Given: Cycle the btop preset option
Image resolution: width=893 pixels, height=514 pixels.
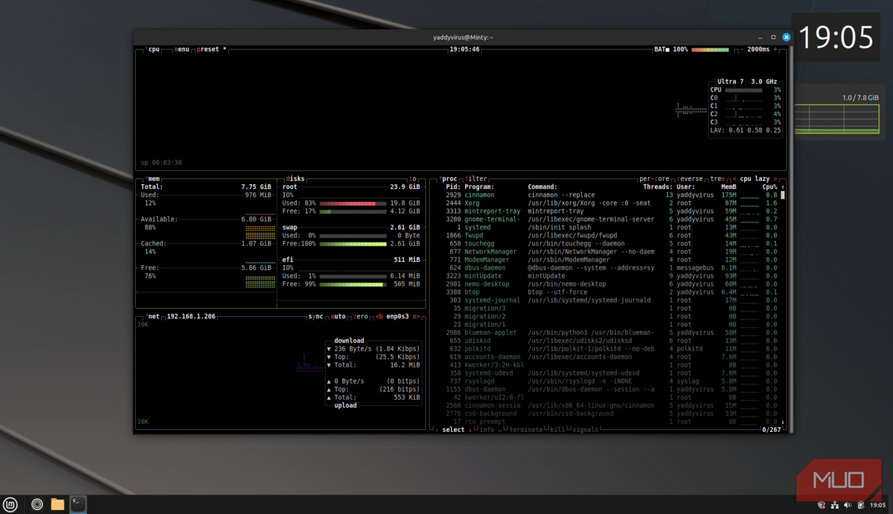Looking at the screenshot, I should [208, 50].
